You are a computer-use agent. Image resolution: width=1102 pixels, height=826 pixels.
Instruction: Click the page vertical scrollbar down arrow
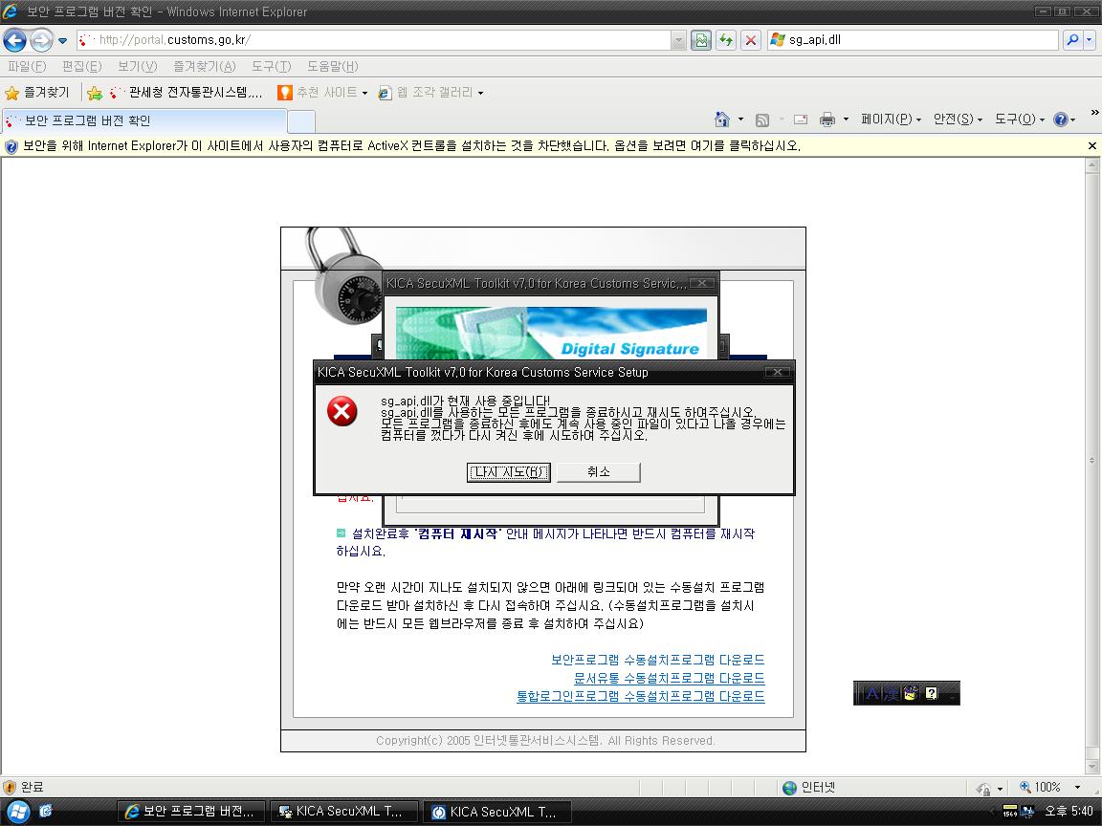pos(1091,767)
